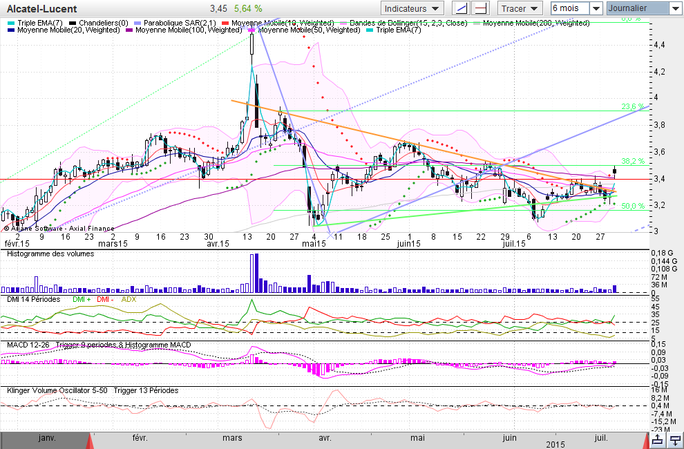Click the Histogramme des volumes panel title

coord(50,254)
